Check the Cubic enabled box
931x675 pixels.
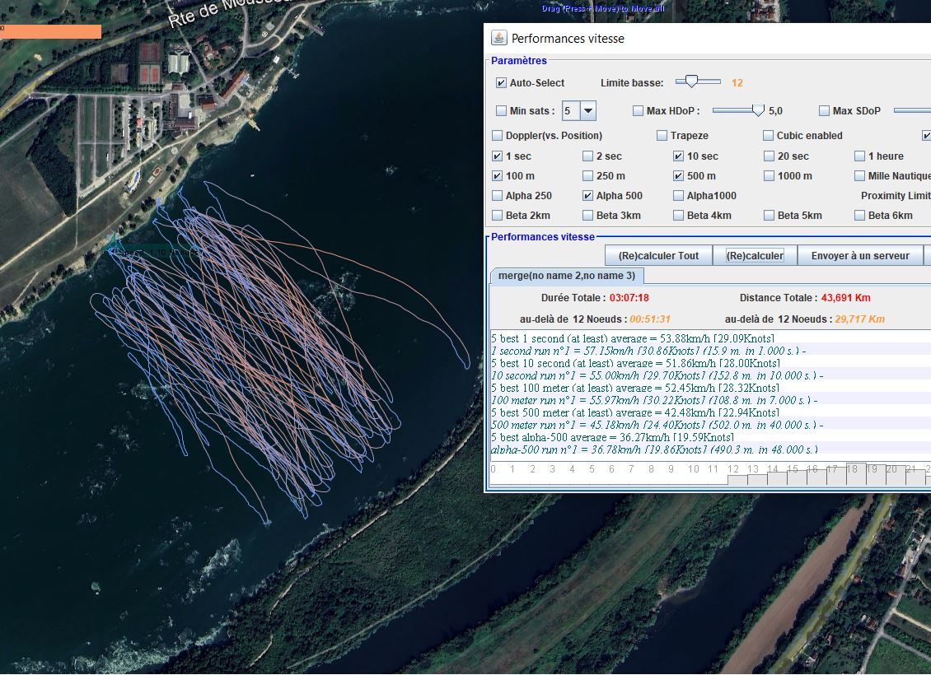click(x=769, y=136)
